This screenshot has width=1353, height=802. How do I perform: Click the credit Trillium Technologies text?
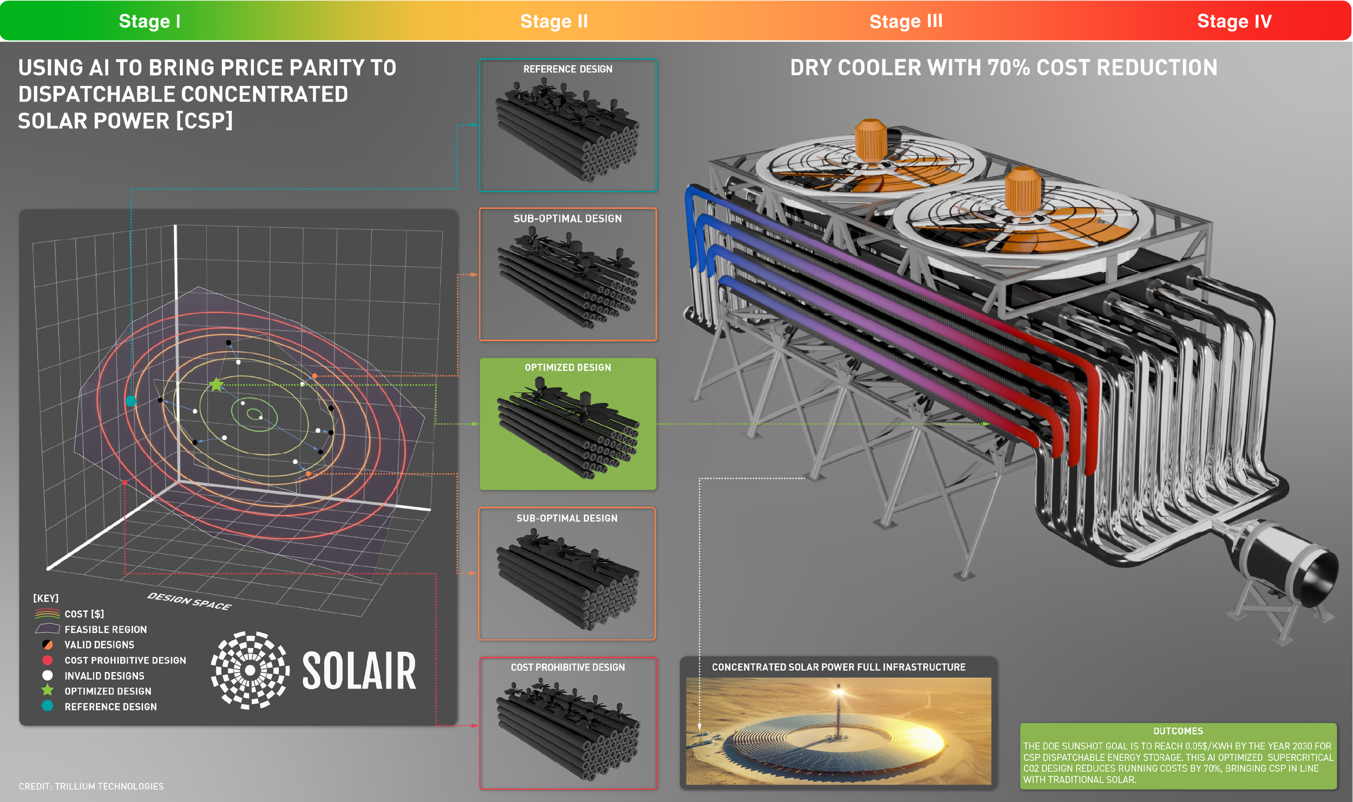[x=91, y=786]
